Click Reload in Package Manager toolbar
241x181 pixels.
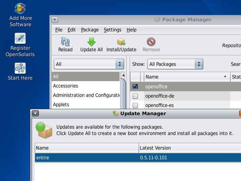click(x=65, y=45)
